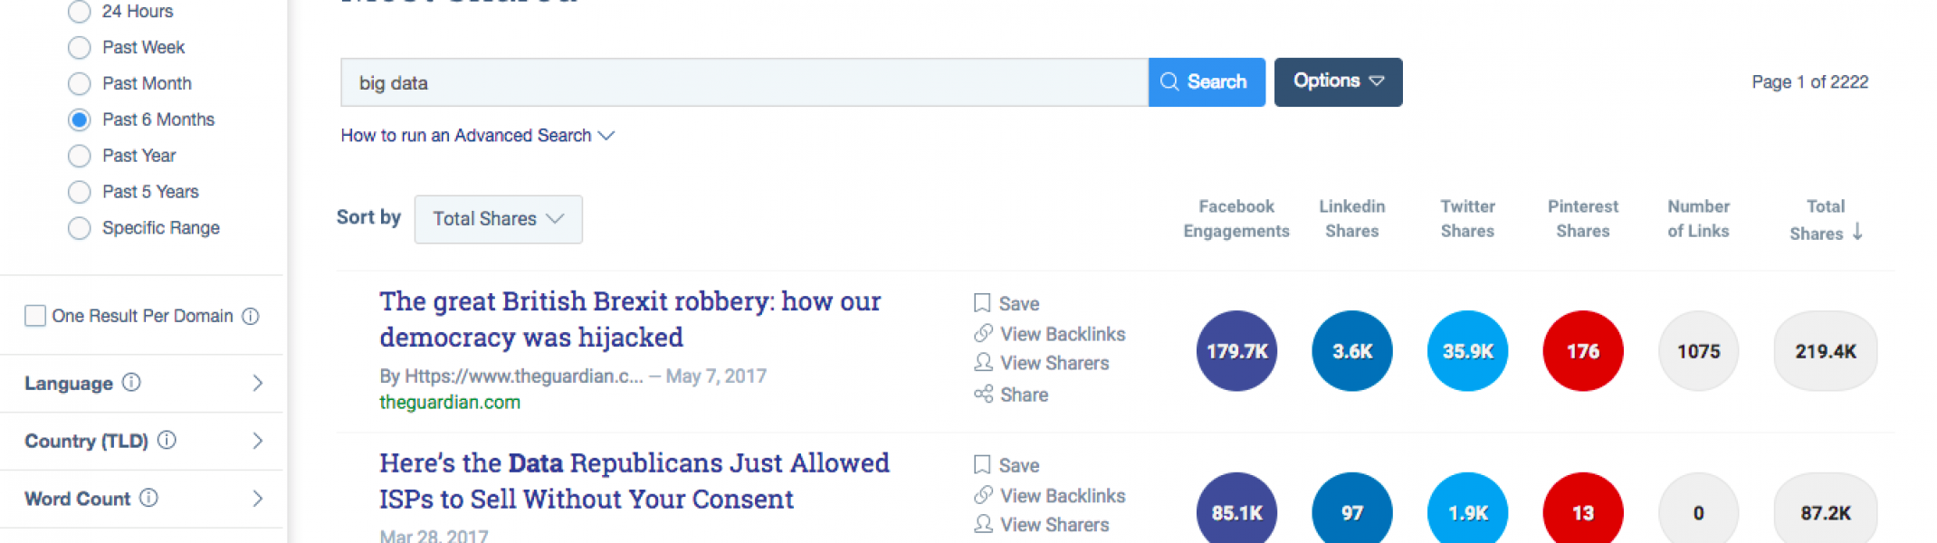Click View Backlinks link icon for Brexit article
Viewport: 1937px width, 543px height.
pos(983,334)
